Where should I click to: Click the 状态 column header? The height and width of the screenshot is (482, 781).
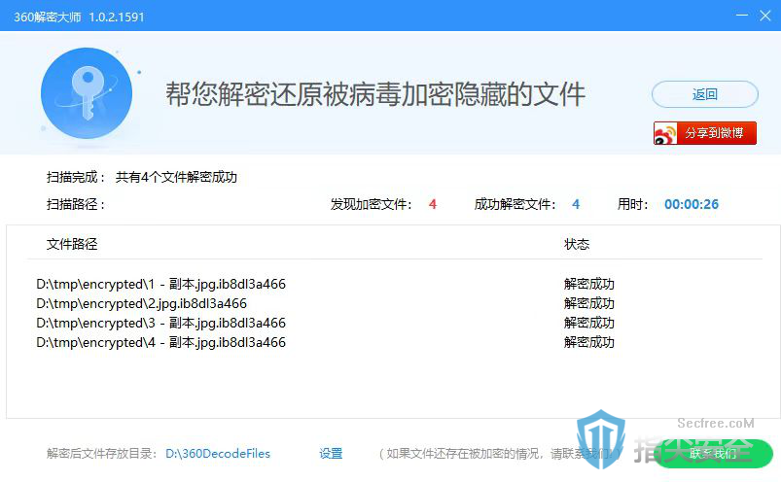pos(577,244)
